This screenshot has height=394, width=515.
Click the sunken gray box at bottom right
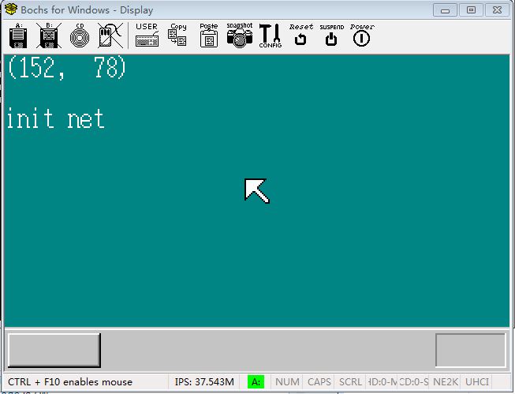point(470,351)
